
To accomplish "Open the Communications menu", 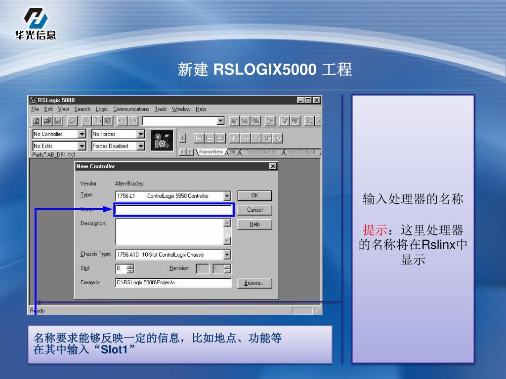I will point(131,109).
